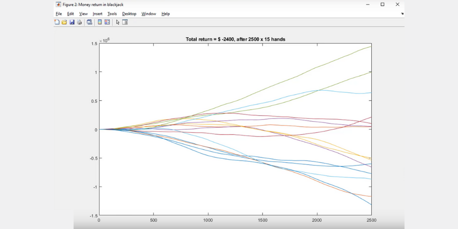
Task: Click the Open File folder icon
Action: pyautogui.click(x=64, y=22)
